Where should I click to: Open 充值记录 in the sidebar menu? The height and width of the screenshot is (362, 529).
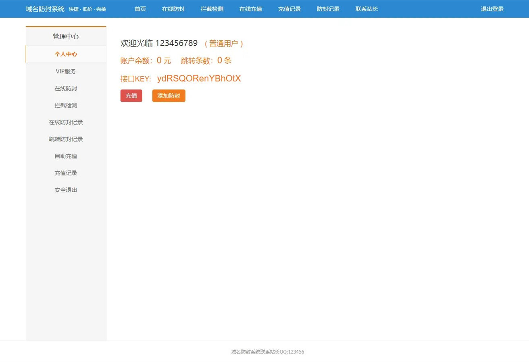click(66, 173)
